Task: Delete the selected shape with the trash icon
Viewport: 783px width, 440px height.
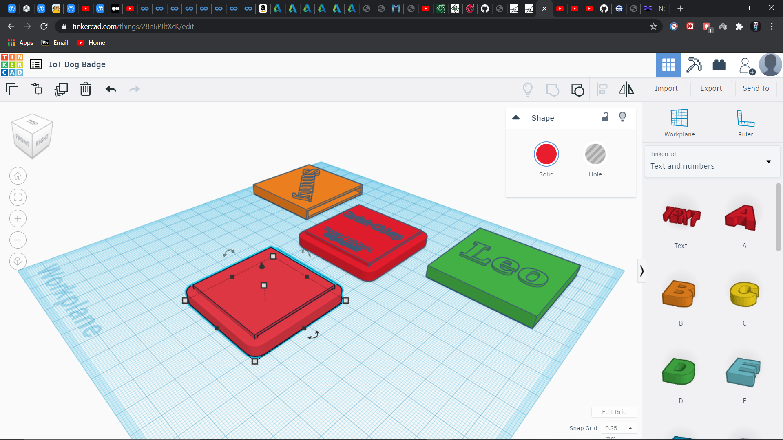Action: click(85, 89)
